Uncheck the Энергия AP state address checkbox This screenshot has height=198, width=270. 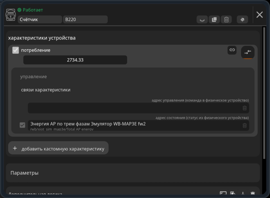[x=22, y=125]
